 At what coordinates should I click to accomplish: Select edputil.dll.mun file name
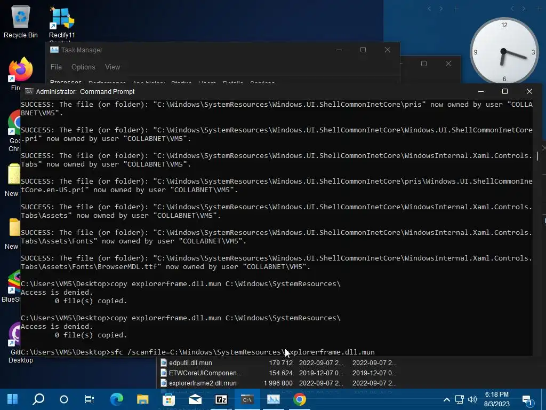190,363
